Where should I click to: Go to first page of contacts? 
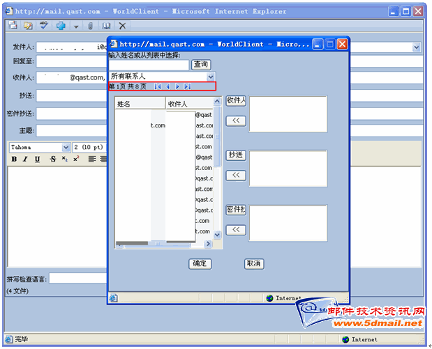pyautogui.click(x=158, y=86)
